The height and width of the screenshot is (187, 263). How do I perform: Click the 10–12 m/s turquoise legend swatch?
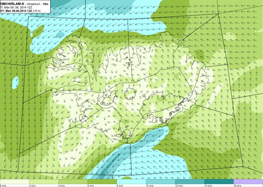[x=160, y=182]
